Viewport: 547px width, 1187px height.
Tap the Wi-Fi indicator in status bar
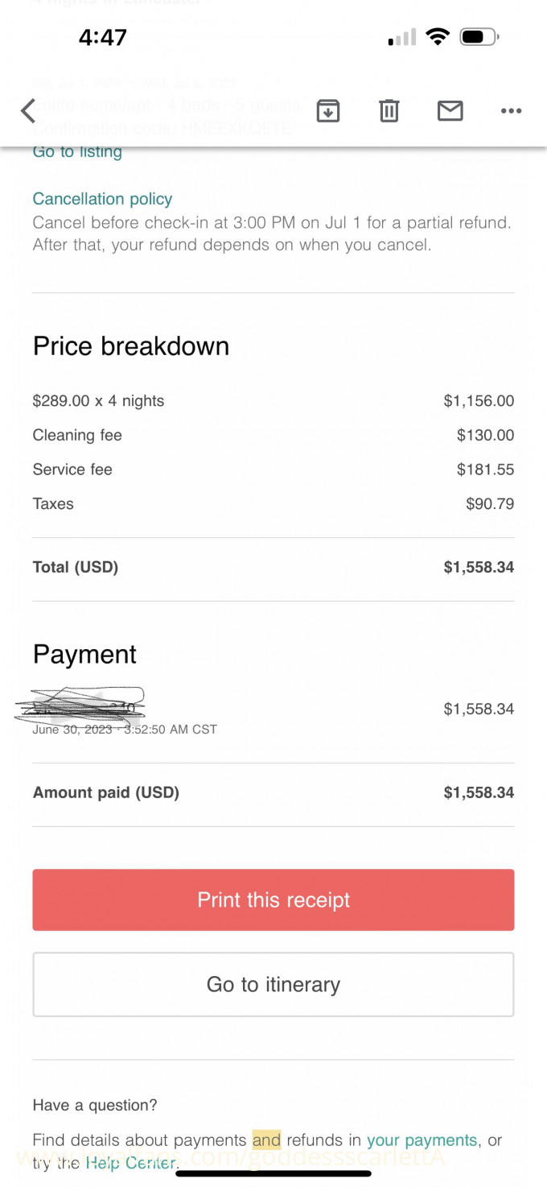click(438, 37)
